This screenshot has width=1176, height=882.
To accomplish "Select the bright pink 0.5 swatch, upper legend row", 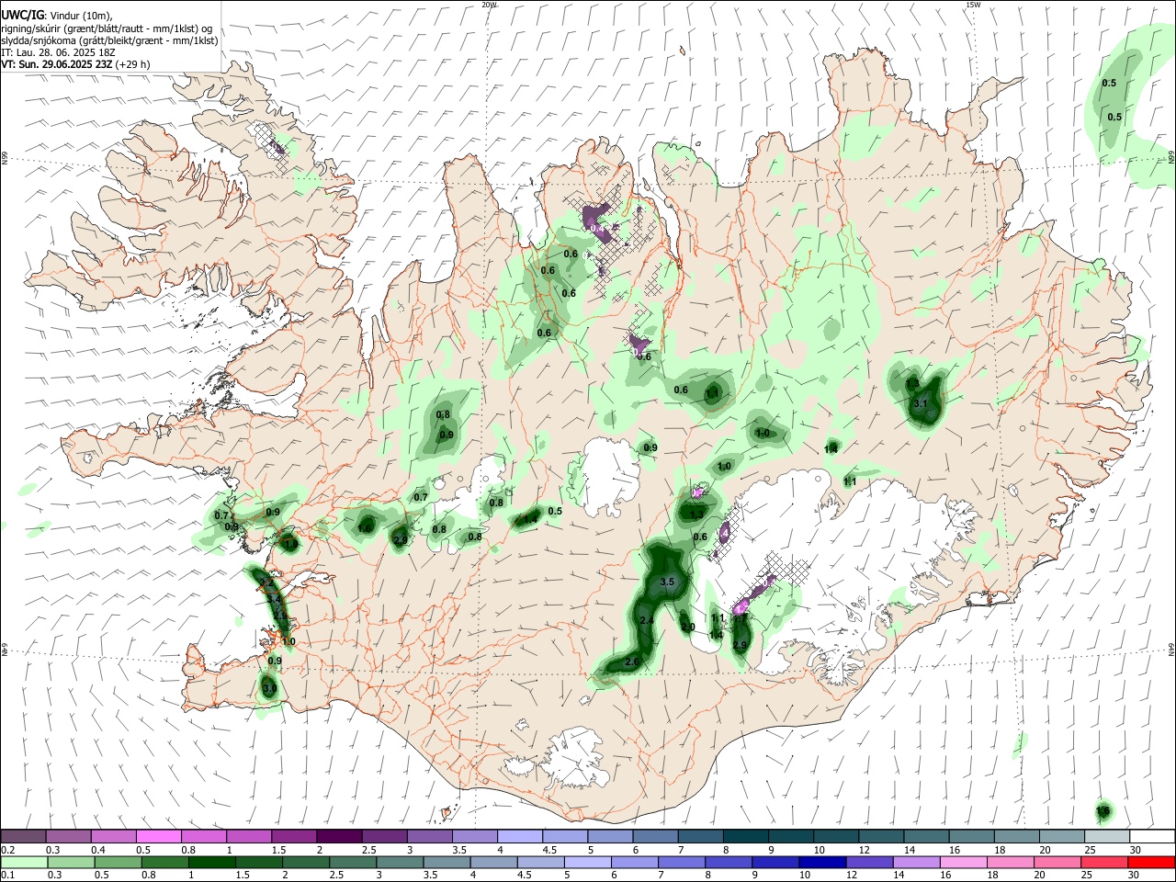I will point(159,836).
